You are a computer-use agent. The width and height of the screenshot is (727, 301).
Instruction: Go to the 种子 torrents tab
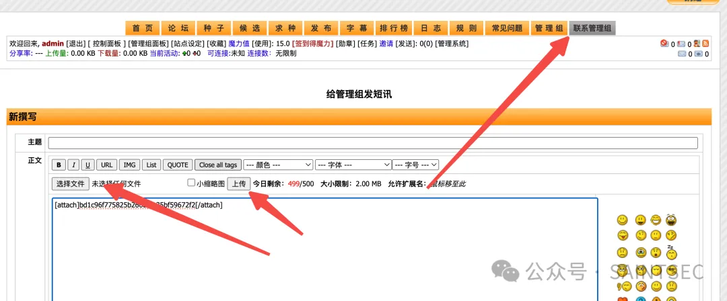pos(214,28)
